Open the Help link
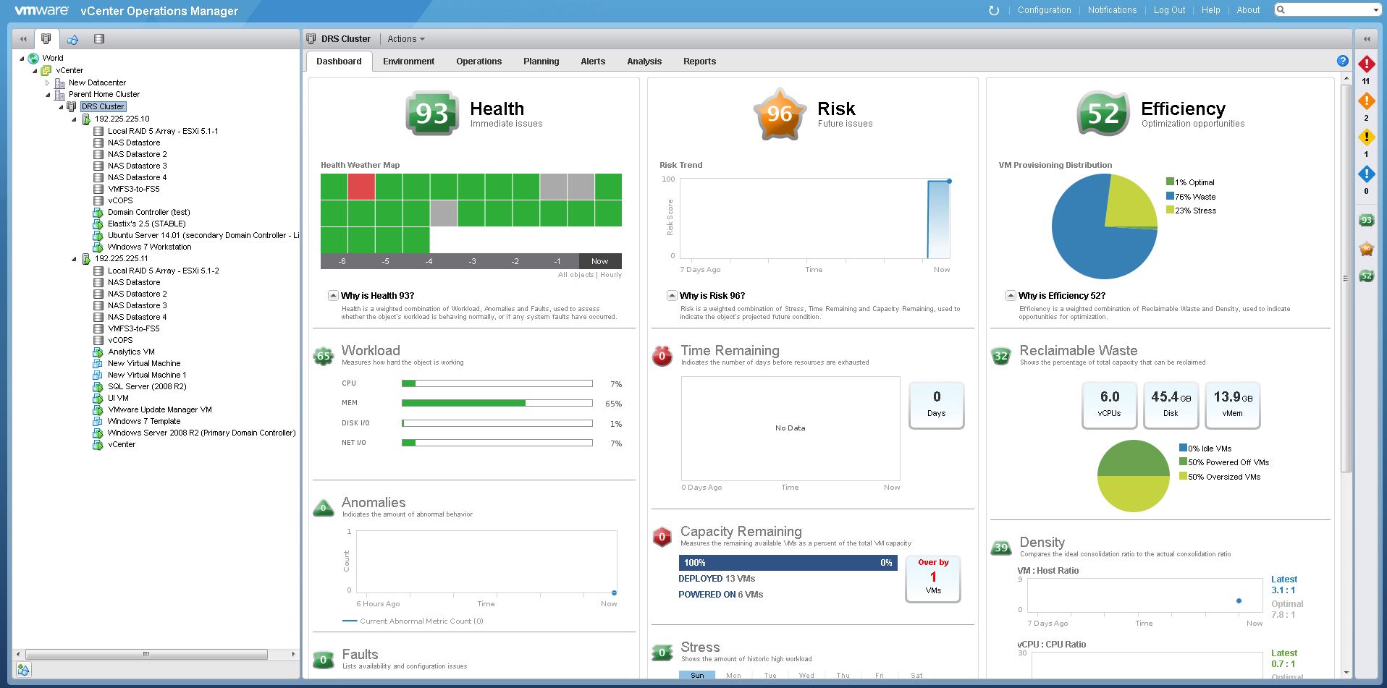 coord(1210,10)
